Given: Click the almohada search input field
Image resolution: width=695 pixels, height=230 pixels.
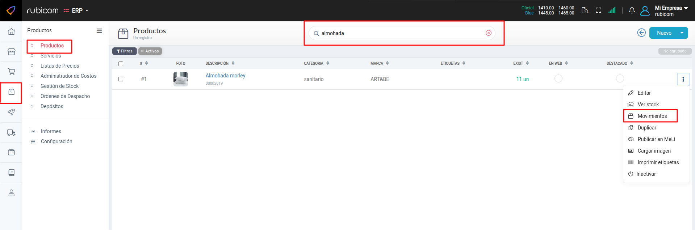Looking at the screenshot, I should coord(398,33).
